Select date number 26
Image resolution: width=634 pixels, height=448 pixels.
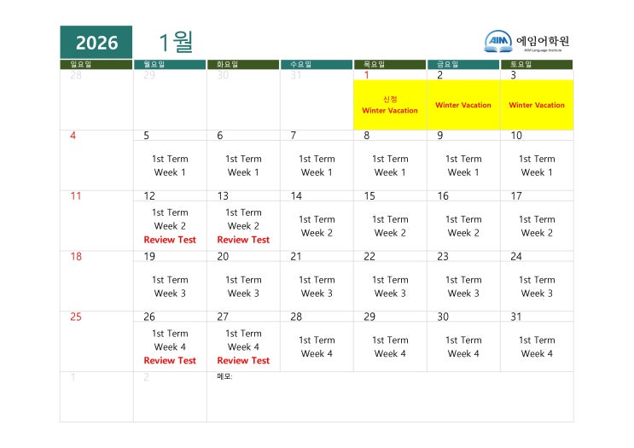coord(149,317)
